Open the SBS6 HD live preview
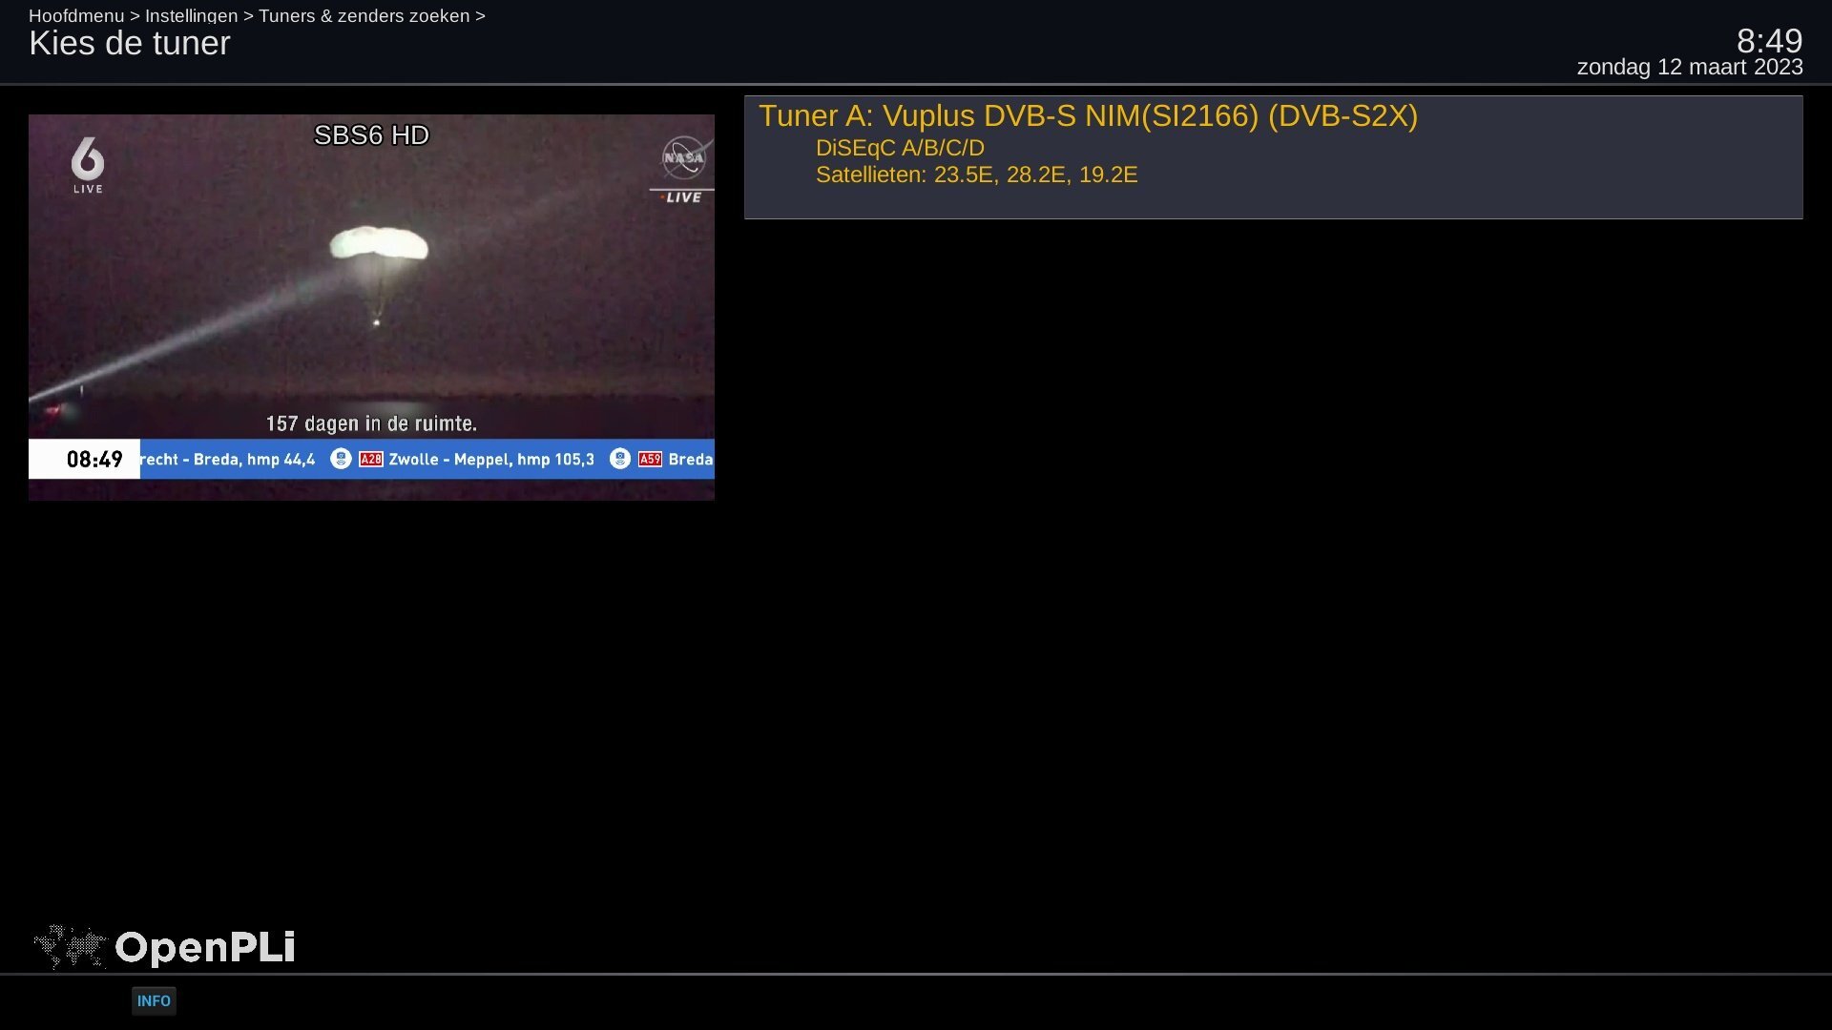 371,307
